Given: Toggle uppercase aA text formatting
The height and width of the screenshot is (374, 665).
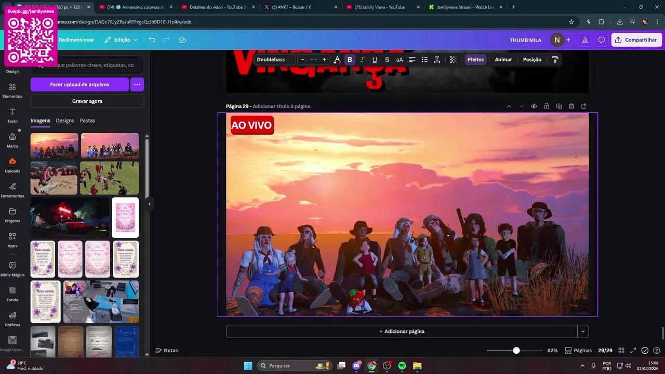Looking at the screenshot, I should [400, 60].
